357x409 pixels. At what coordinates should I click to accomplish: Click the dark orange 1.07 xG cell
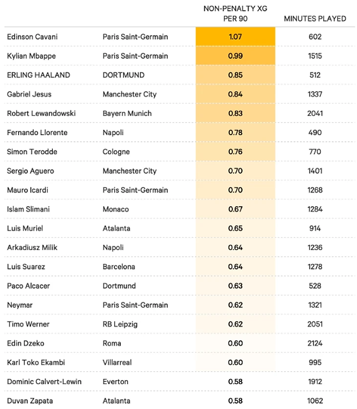pyautogui.click(x=235, y=37)
